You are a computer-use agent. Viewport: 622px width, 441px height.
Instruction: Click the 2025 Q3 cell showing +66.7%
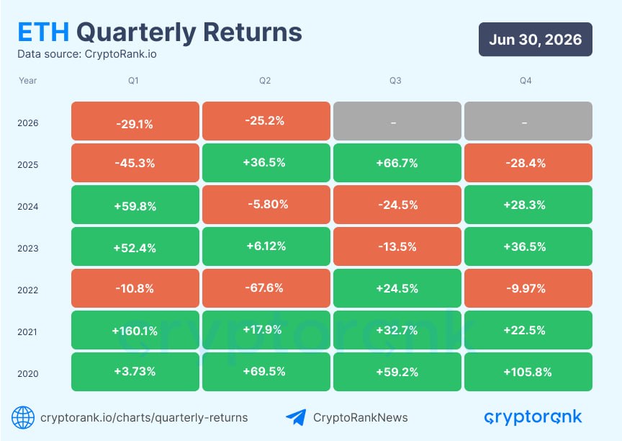tap(397, 163)
